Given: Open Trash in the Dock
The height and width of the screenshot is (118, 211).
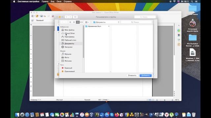Looking at the screenshot, I should tap(194, 115).
